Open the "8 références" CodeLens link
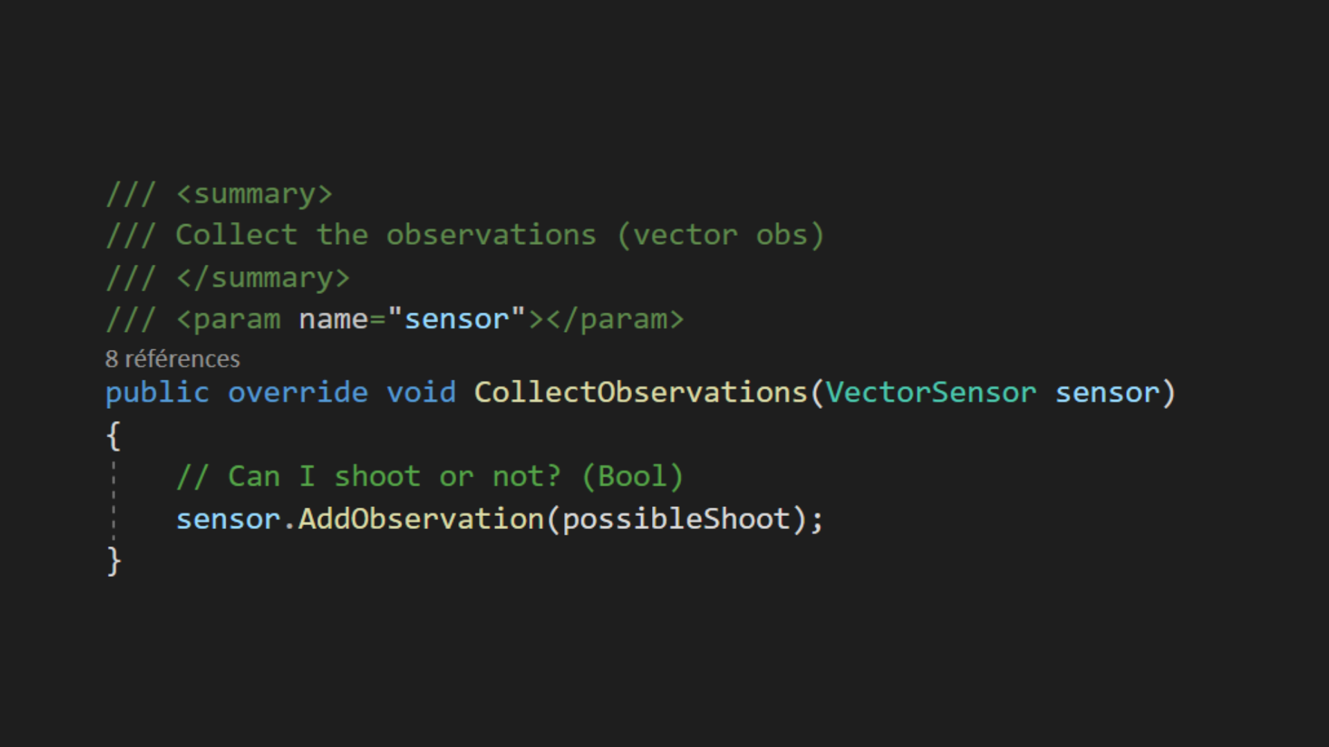Viewport: 1329px width, 747px height. (172, 359)
